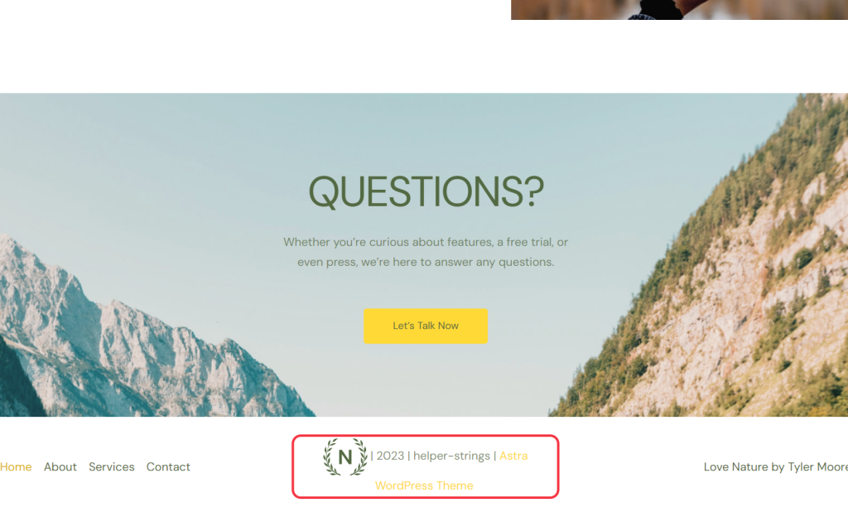Image resolution: width=848 pixels, height=517 pixels.
Task: Click the word Tyler in the footer credit
Action: pyautogui.click(x=801, y=466)
